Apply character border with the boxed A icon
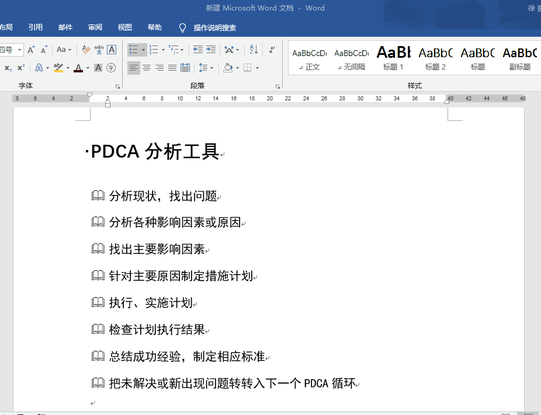Viewport: 541px width, 415px height. pyautogui.click(x=112, y=50)
